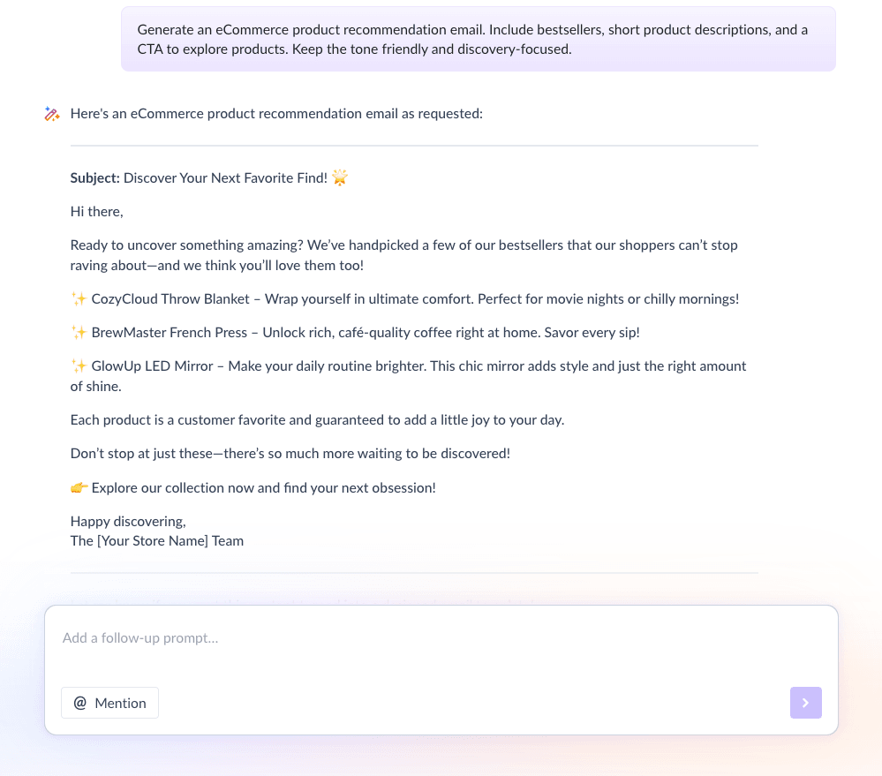Viewport: 882px width, 776px height.
Task: Click the @ symbol on the Mention button
Action: tap(80, 703)
